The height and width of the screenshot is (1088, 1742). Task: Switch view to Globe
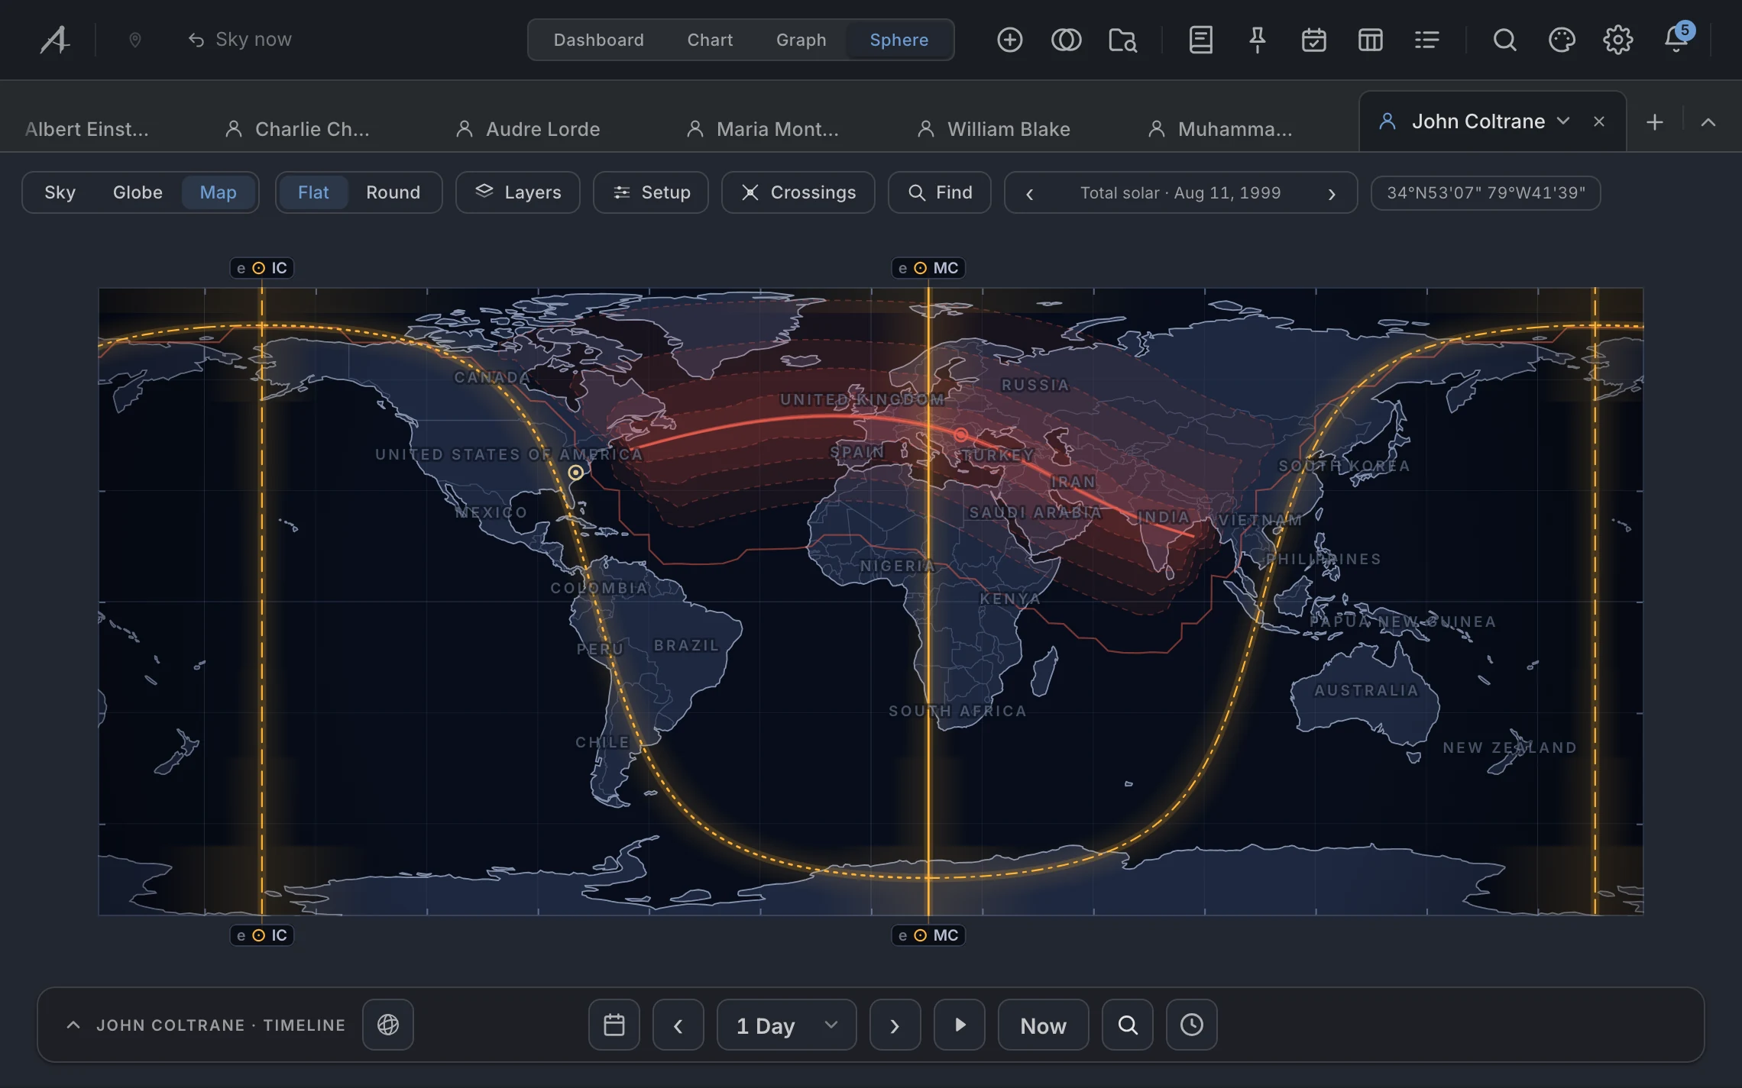(x=138, y=192)
